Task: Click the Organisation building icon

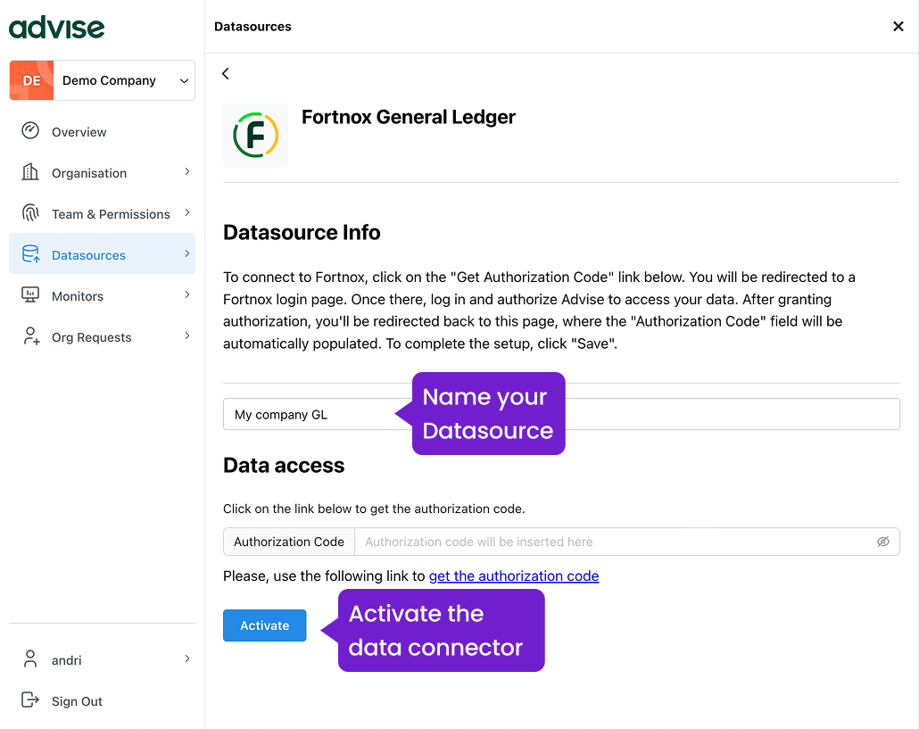Action: point(30,172)
